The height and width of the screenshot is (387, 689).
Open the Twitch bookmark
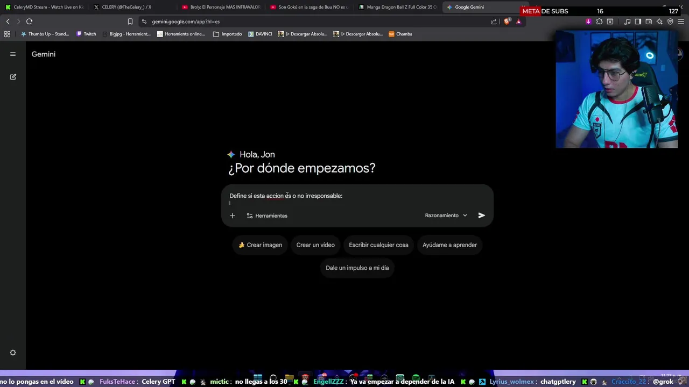click(x=86, y=34)
